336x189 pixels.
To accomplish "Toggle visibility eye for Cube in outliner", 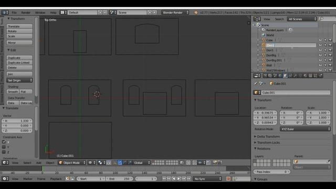I will click(320, 40).
